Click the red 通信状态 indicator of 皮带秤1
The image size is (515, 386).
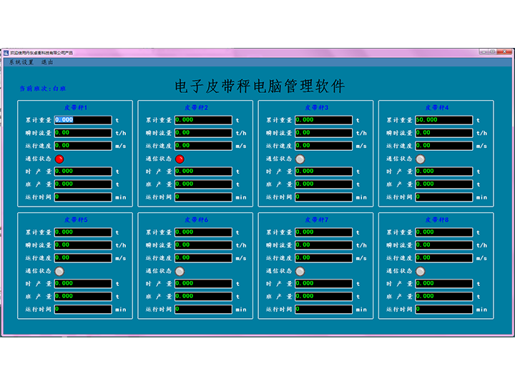coord(59,159)
